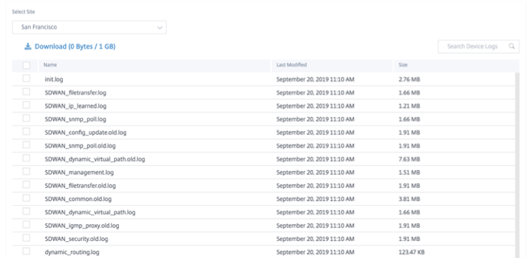Image resolution: width=528 pixels, height=258 pixels.
Task: Check the SDWAN_snmp_poll.old.log checkbox
Action: coord(26,145)
